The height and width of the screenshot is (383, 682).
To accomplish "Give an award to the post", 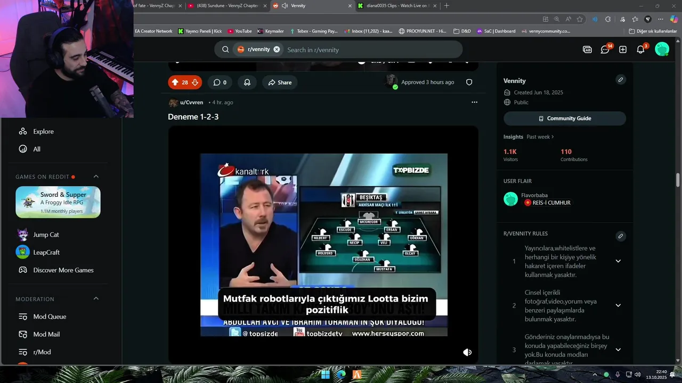I will tap(247, 82).
